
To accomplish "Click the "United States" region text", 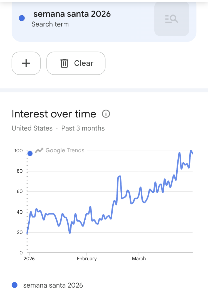I will 32,128.
